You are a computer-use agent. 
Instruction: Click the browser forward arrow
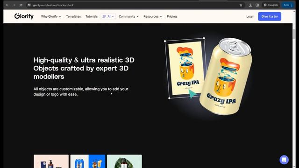14,5
